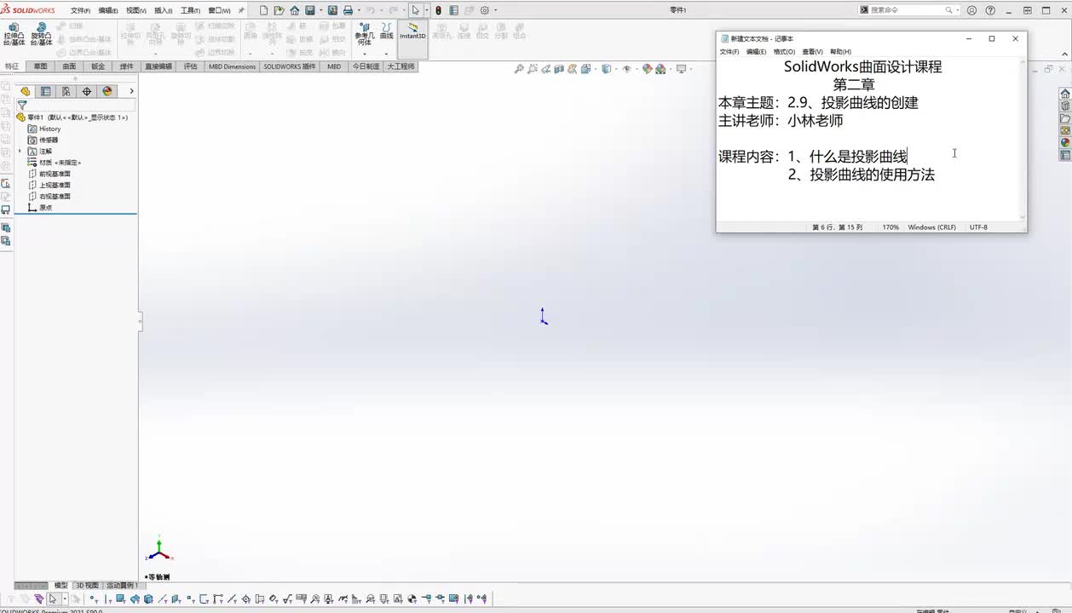Open the 查看(V) menu in Notepad
Screen dimensions: 1072x613
tap(812, 52)
